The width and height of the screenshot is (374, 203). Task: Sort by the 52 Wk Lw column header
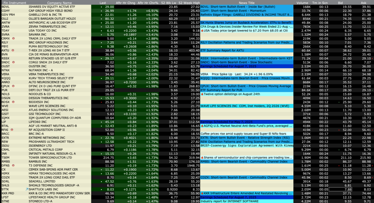click(169, 3)
